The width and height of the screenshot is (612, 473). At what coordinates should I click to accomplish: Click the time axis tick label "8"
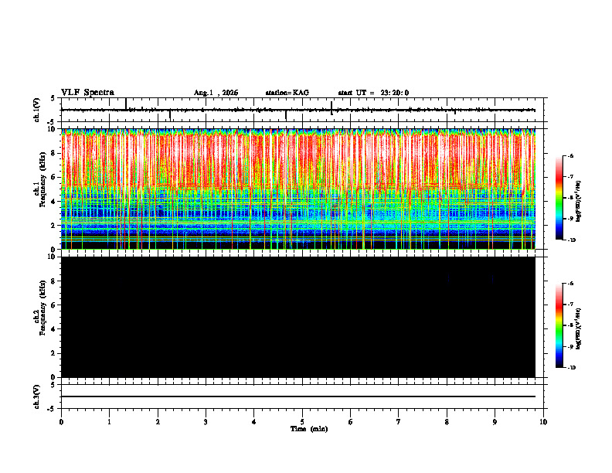pyautogui.click(x=447, y=422)
